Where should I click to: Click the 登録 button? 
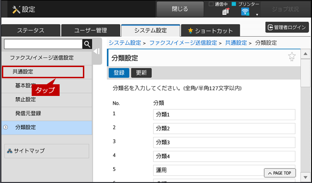point(119,73)
